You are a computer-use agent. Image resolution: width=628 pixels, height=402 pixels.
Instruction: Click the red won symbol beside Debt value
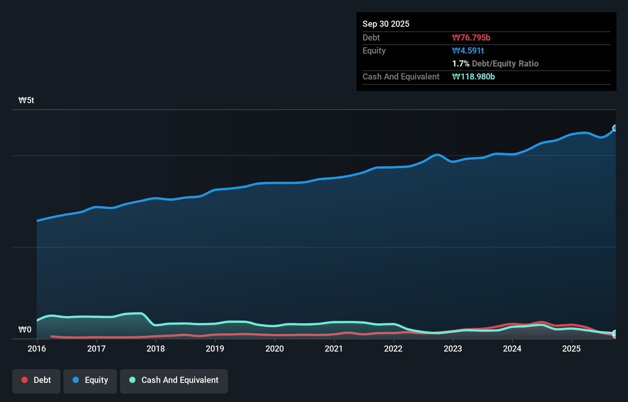[x=456, y=37]
